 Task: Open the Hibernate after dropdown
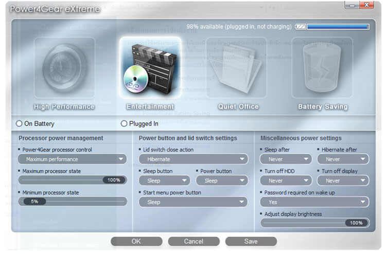[x=343, y=159]
